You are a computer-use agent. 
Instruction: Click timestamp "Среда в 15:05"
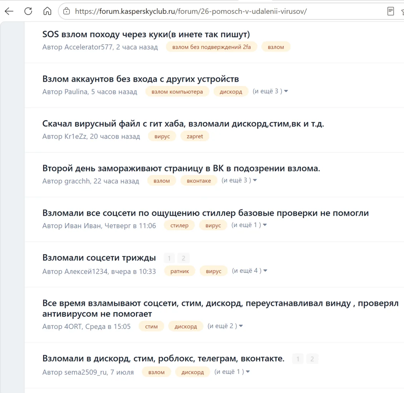pos(108,327)
